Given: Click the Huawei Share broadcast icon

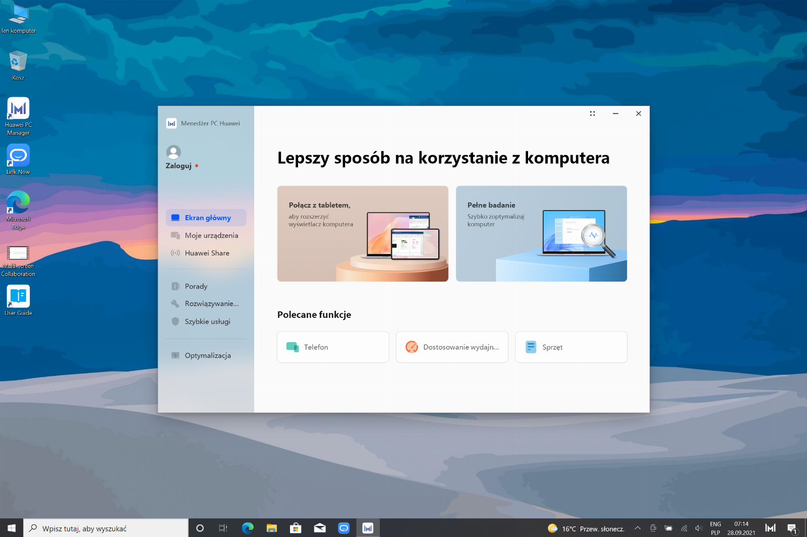Looking at the screenshot, I should 176,253.
